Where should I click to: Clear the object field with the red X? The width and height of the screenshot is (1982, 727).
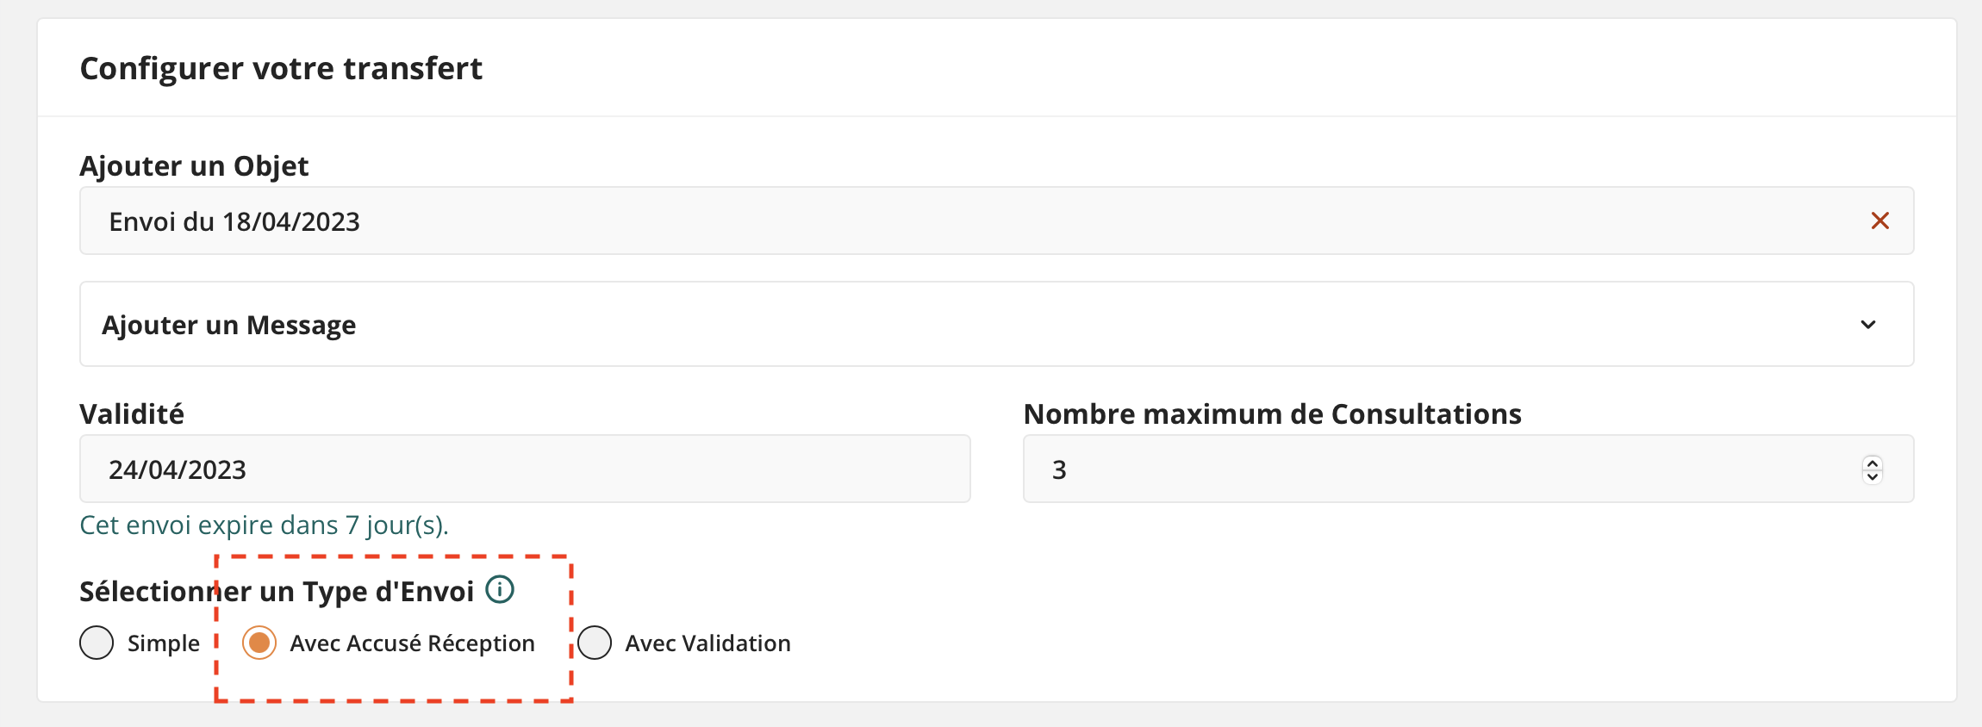tap(1879, 221)
